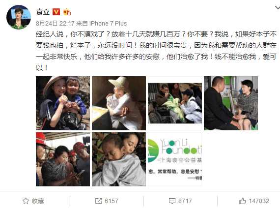Screen dimensions: 280x208
Task: Open the profile avatar of the poster
Action: (19, 17)
